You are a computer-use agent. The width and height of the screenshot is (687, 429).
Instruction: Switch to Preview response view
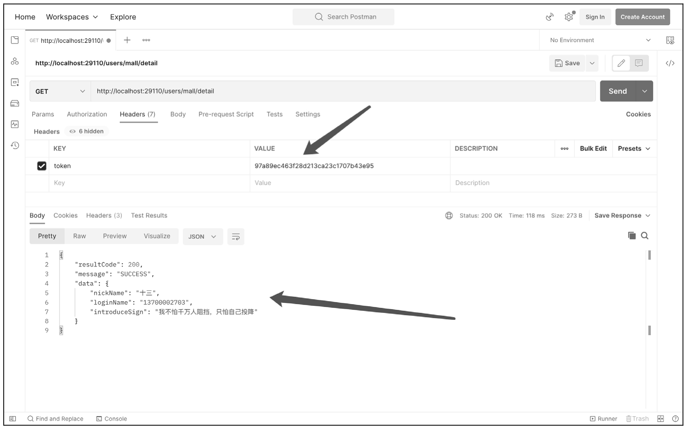[115, 236]
